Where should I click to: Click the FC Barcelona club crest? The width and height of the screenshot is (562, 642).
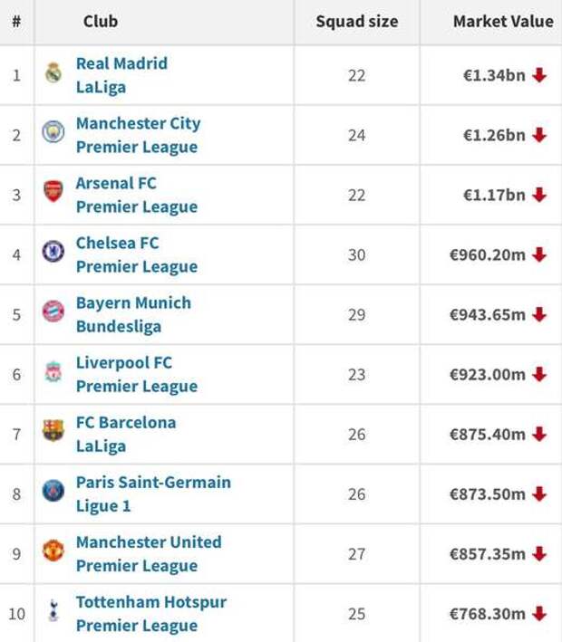pos(53,431)
